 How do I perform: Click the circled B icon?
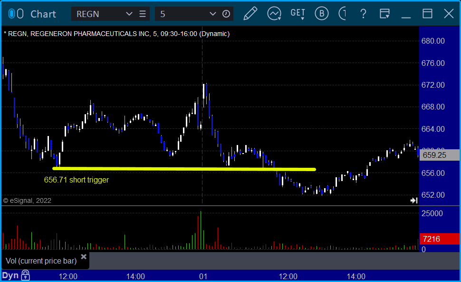click(x=321, y=13)
